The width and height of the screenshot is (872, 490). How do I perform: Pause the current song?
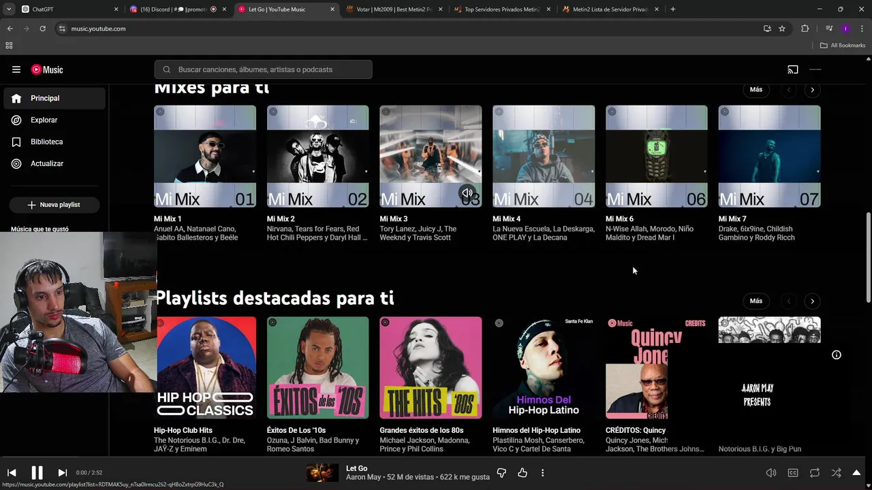pos(37,472)
